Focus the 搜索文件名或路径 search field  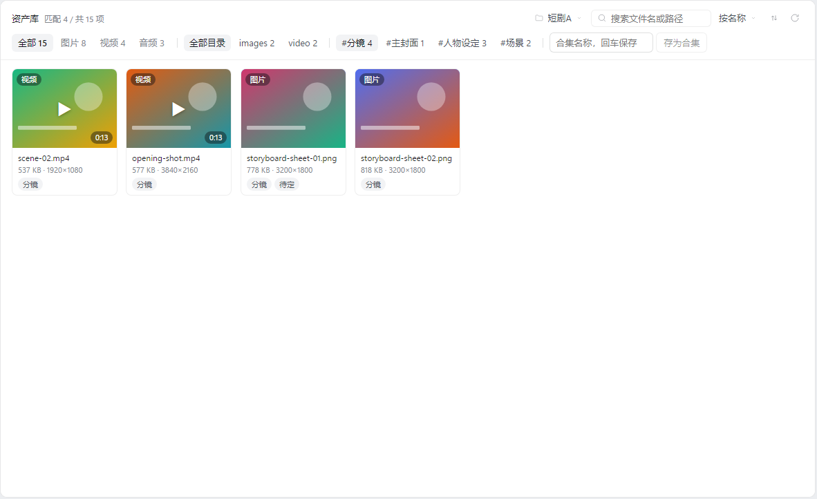coord(651,18)
